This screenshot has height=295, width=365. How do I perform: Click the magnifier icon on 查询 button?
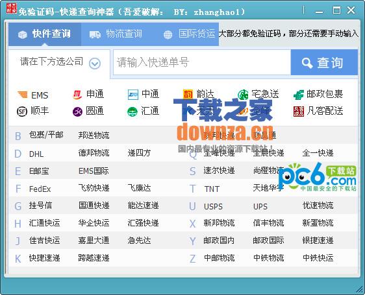(x=307, y=63)
